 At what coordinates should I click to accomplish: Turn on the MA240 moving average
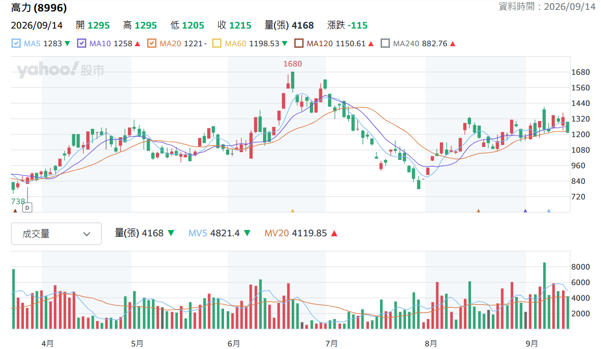point(385,43)
